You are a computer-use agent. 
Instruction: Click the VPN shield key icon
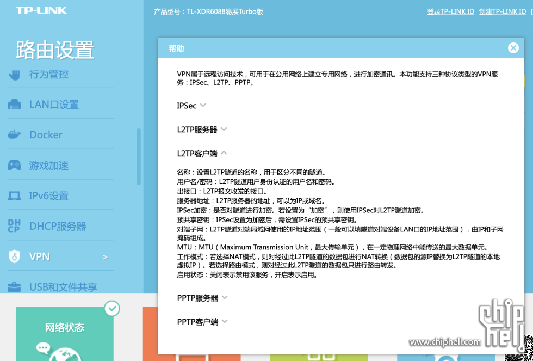pos(14,256)
